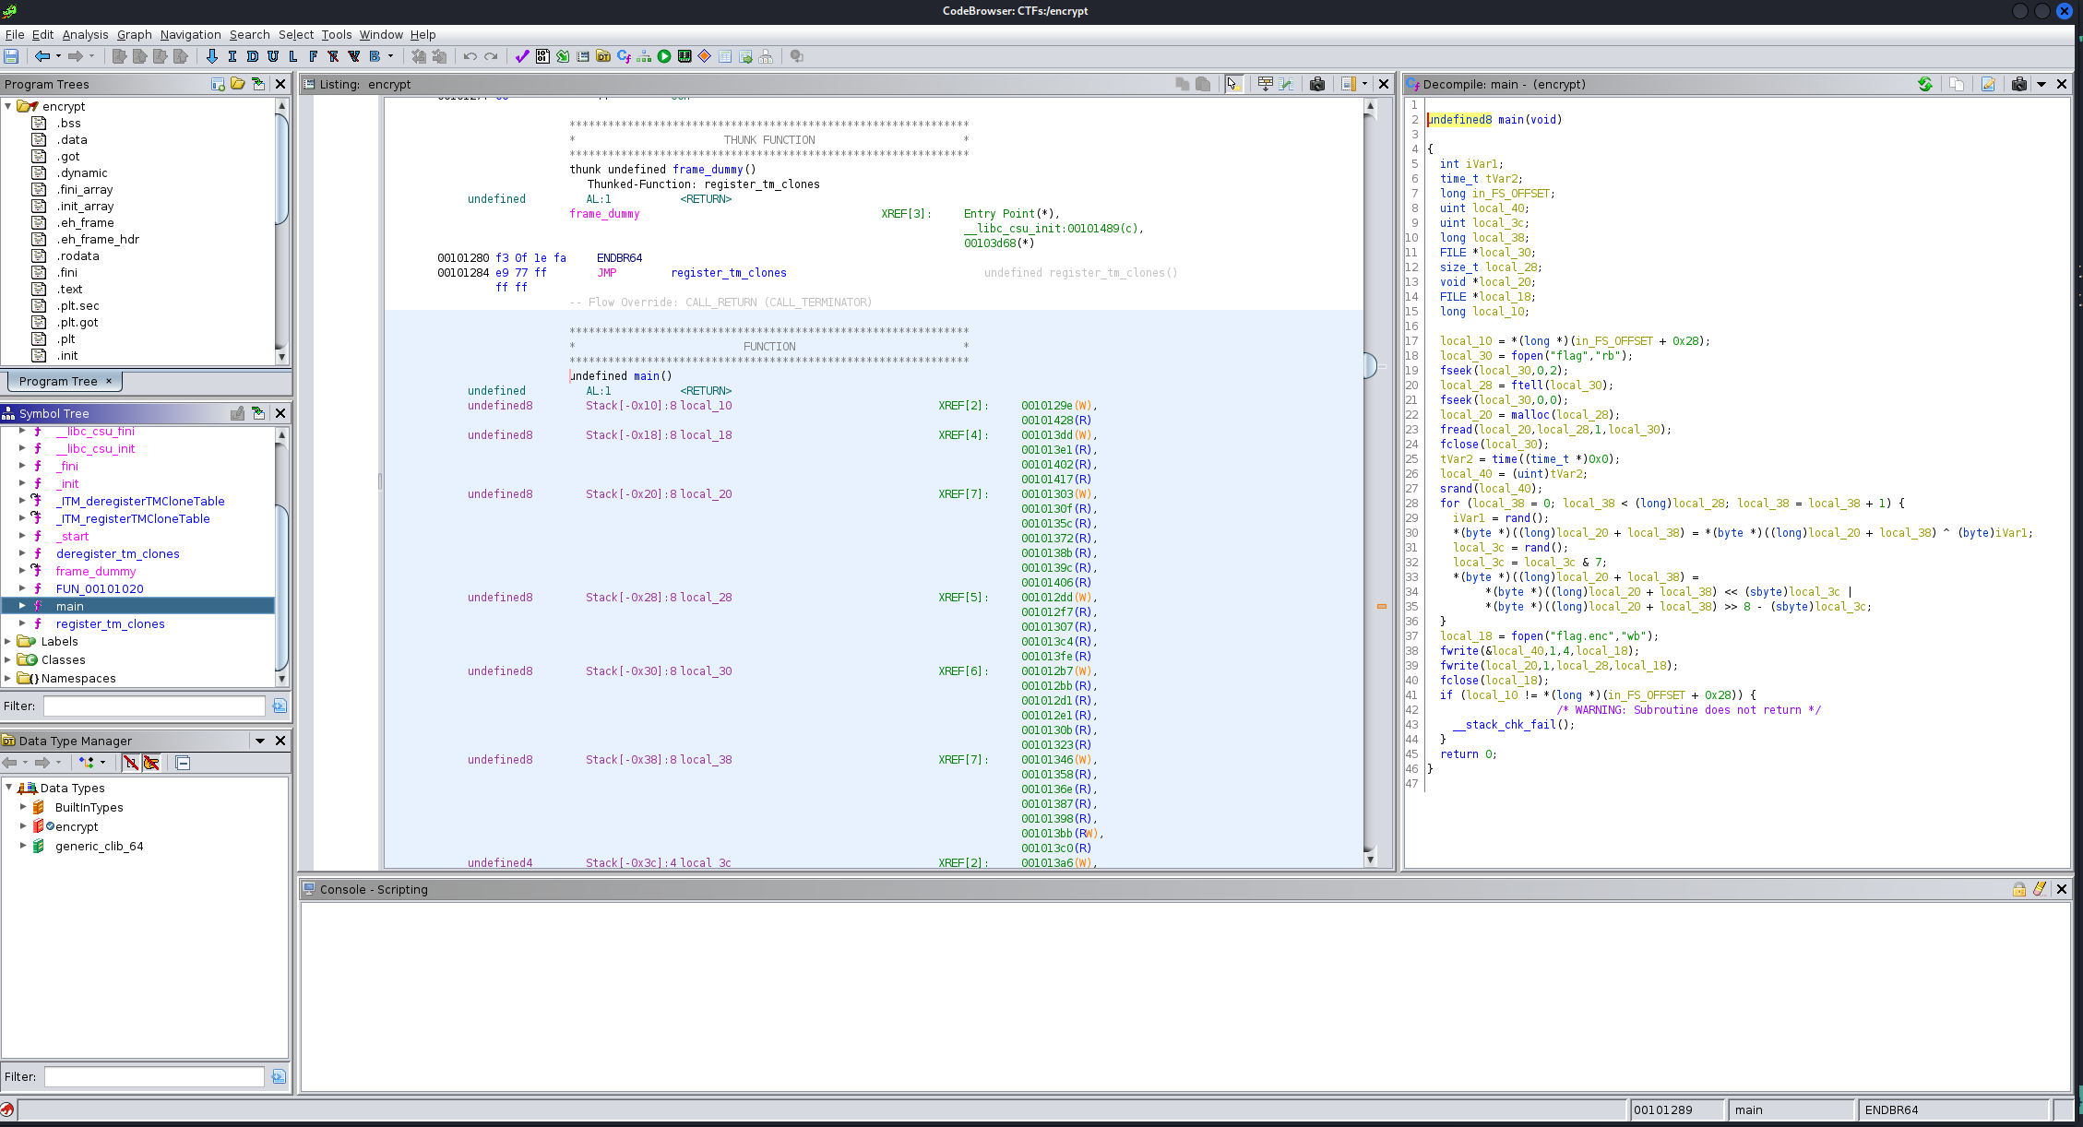The image size is (2083, 1127).
Task: Click XREF address 0010129e in Listing
Action: 1047,406
